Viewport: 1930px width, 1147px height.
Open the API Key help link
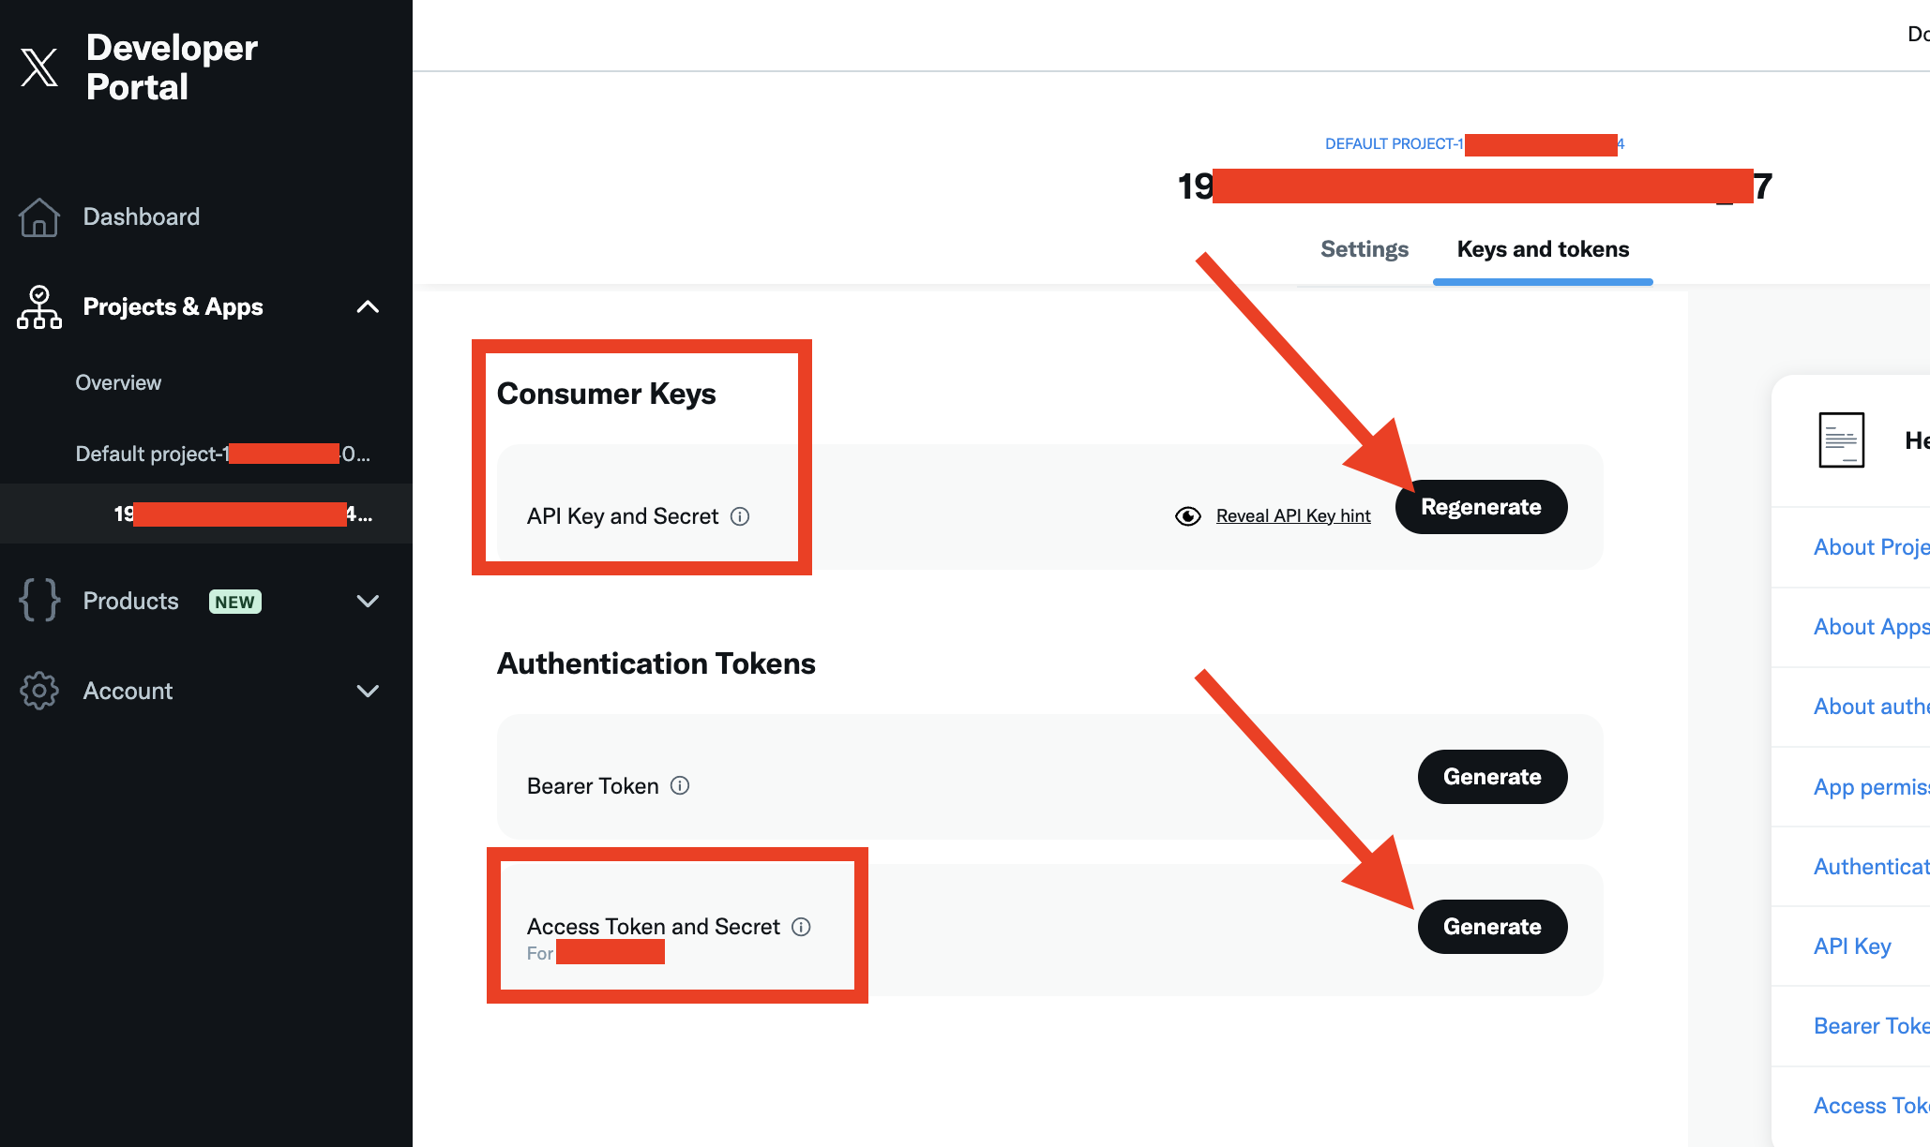pyautogui.click(x=1852, y=946)
